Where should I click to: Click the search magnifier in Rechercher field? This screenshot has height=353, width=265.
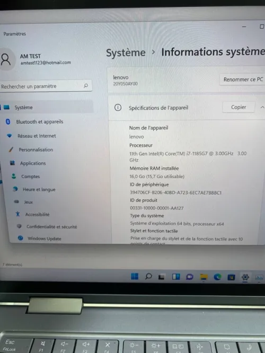[x=86, y=85]
